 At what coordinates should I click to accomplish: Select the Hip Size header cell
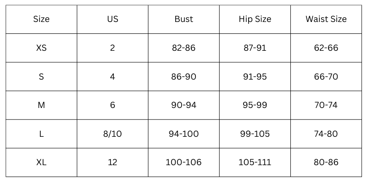(x=255, y=19)
